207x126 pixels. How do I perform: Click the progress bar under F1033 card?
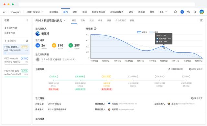coord(16,53)
